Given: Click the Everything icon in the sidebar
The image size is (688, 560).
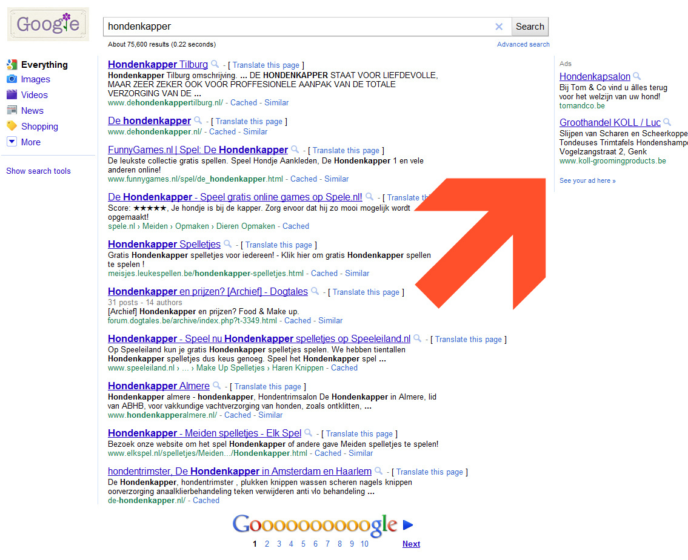Looking at the screenshot, I should click(12, 65).
